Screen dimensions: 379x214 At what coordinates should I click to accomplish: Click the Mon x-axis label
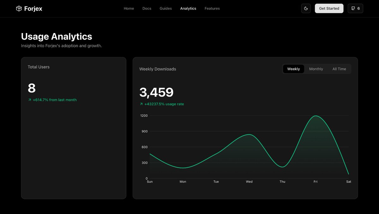point(183,182)
